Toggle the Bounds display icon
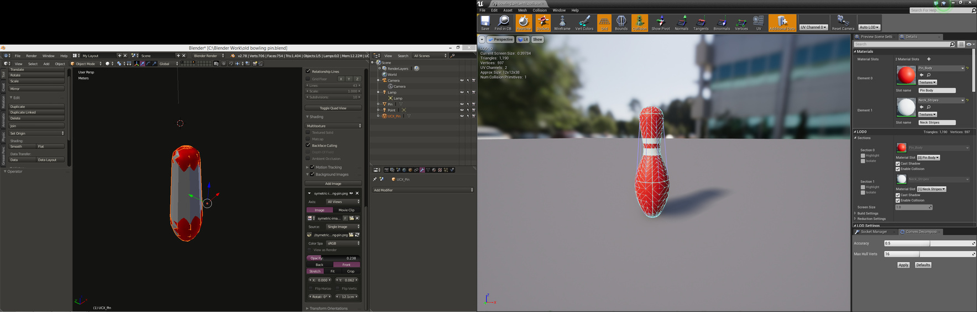Image resolution: width=977 pixels, height=312 pixels. (x=621, y=23)
